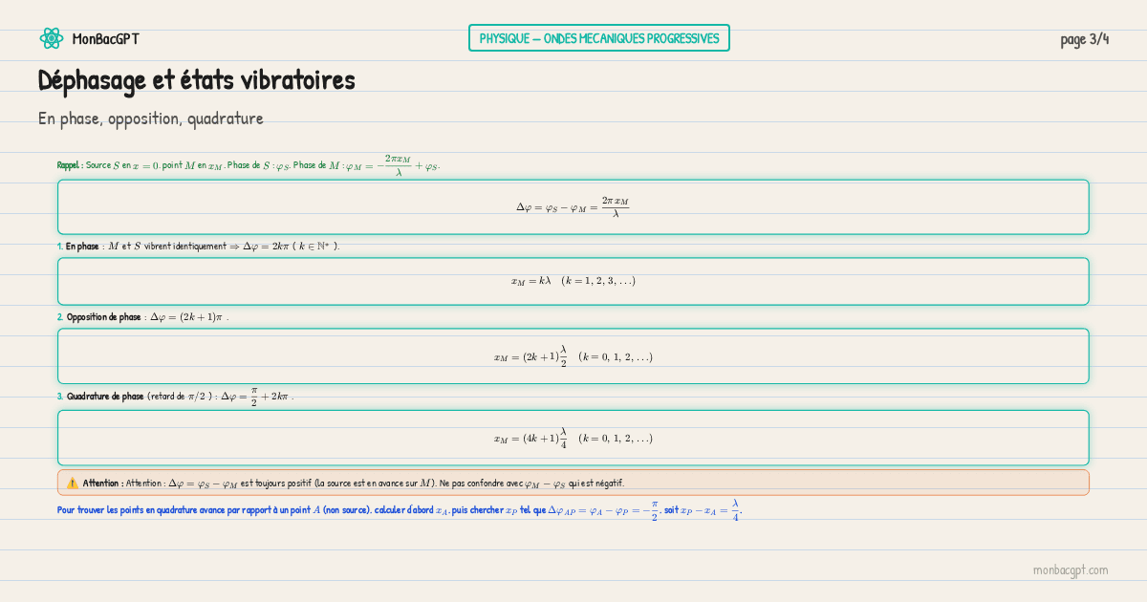The width and height of the screenshot is (1147, 602).
Task: Click the warning triangle icon
Action: [73, 483]
